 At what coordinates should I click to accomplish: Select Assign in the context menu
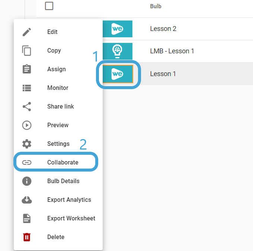(x=58, y=69)
